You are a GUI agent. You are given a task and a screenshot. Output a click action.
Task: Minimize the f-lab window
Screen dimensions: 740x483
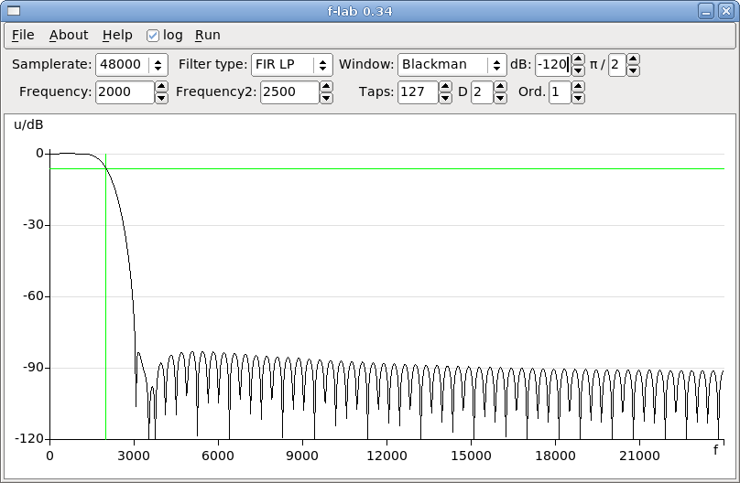[x=706, y=11]
